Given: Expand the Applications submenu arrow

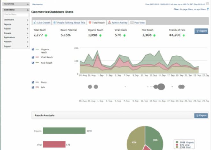Looking at the screenshot, I should tap(28, 38).
